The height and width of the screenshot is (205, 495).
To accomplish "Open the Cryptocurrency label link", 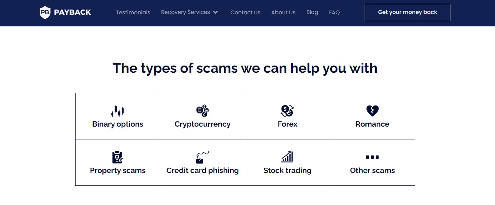I will pyautogui.click(x=203, y=124).
